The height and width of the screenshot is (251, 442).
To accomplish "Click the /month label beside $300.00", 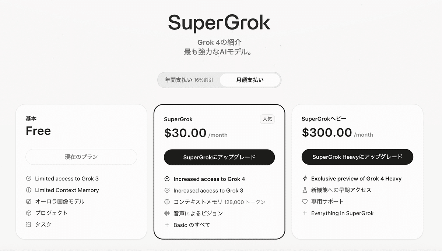I will coord(364,135).
